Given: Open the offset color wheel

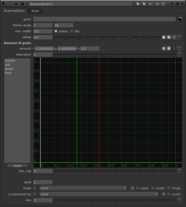Looking at the screenshot, I should click(x=169, y=37).
